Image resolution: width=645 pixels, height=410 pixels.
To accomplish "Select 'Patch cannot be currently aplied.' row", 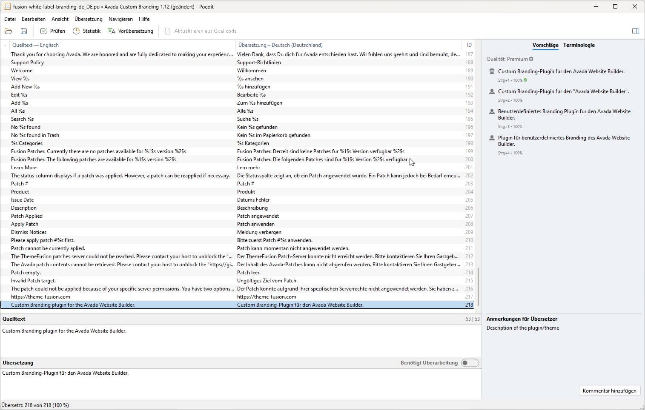I will coord(237,248).
